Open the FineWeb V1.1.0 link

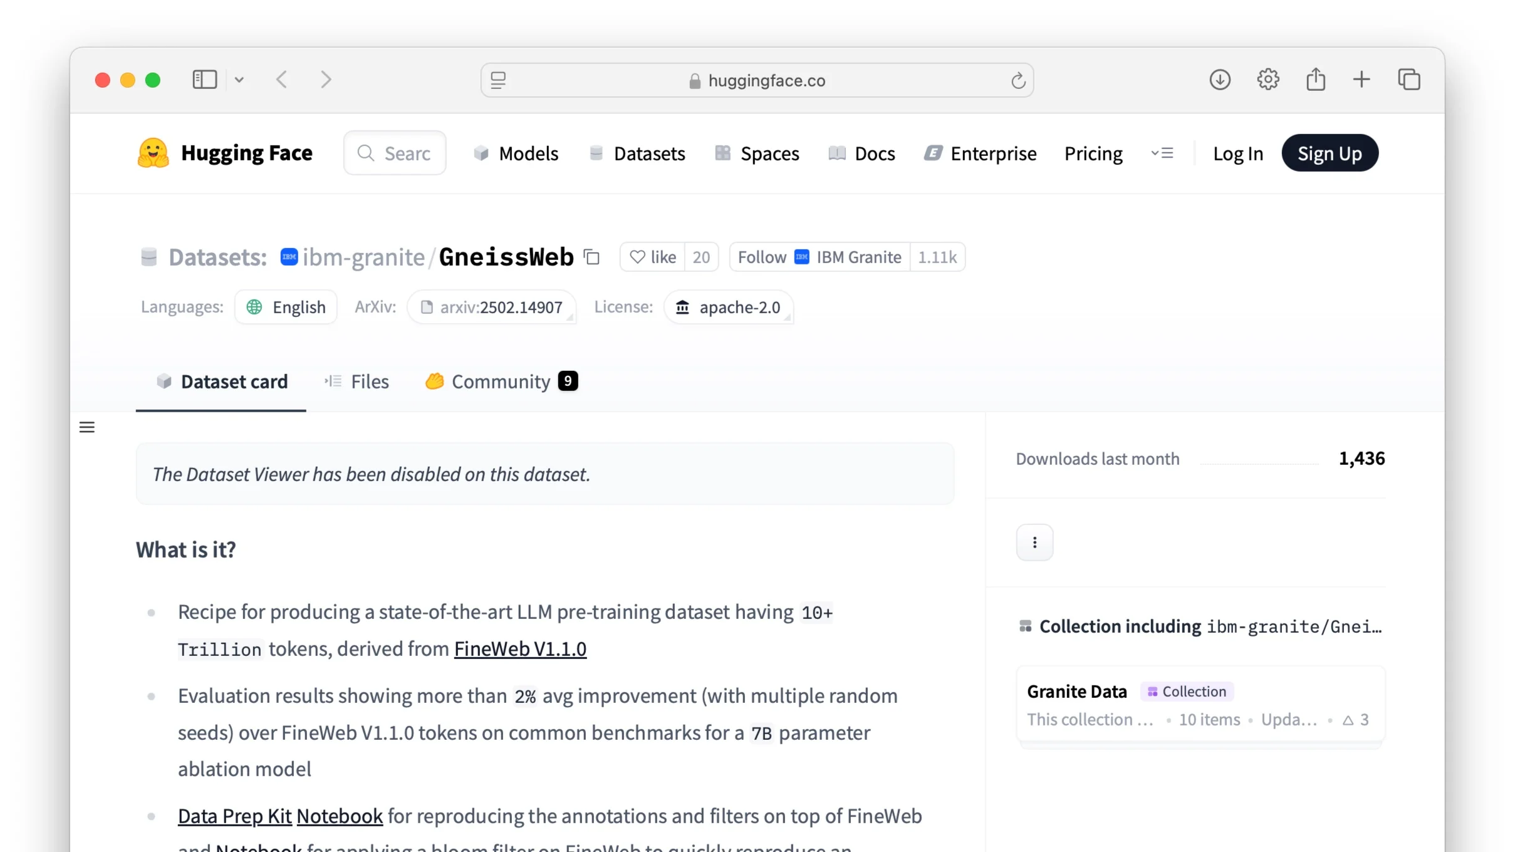520,648
